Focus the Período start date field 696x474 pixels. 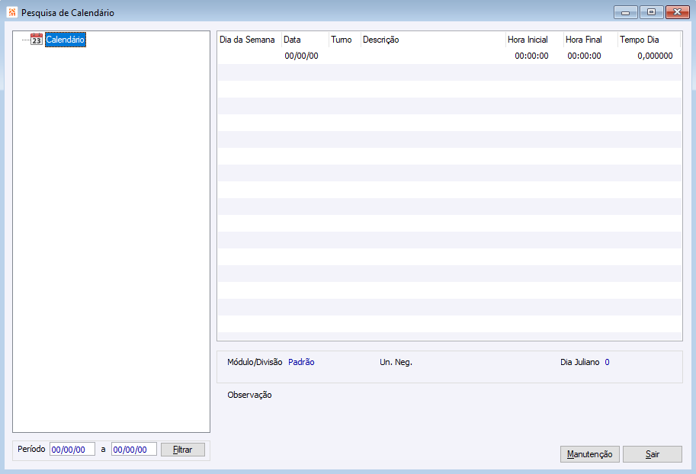[x=72, y=449]
